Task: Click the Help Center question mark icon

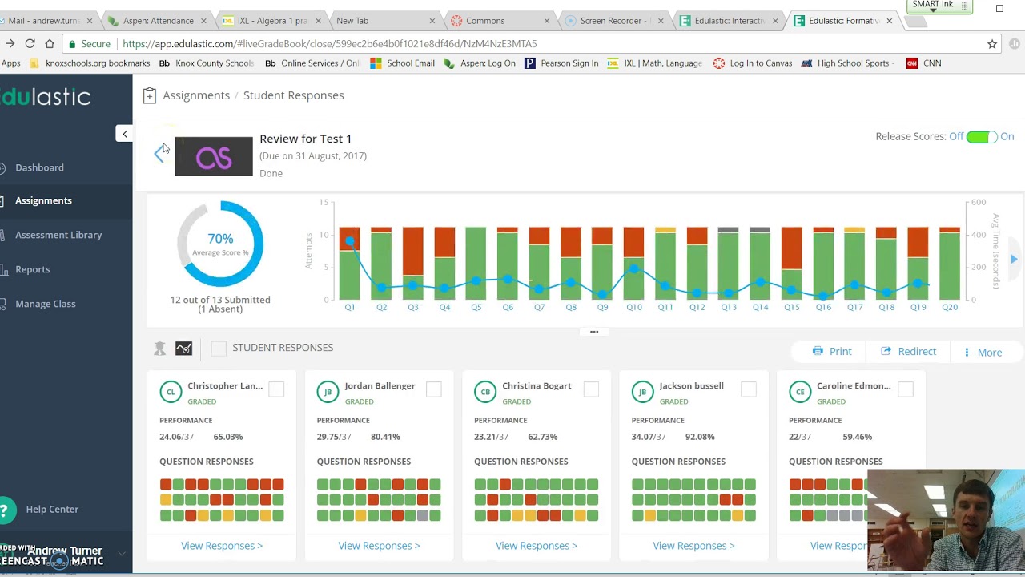Action: coord(4,510)
